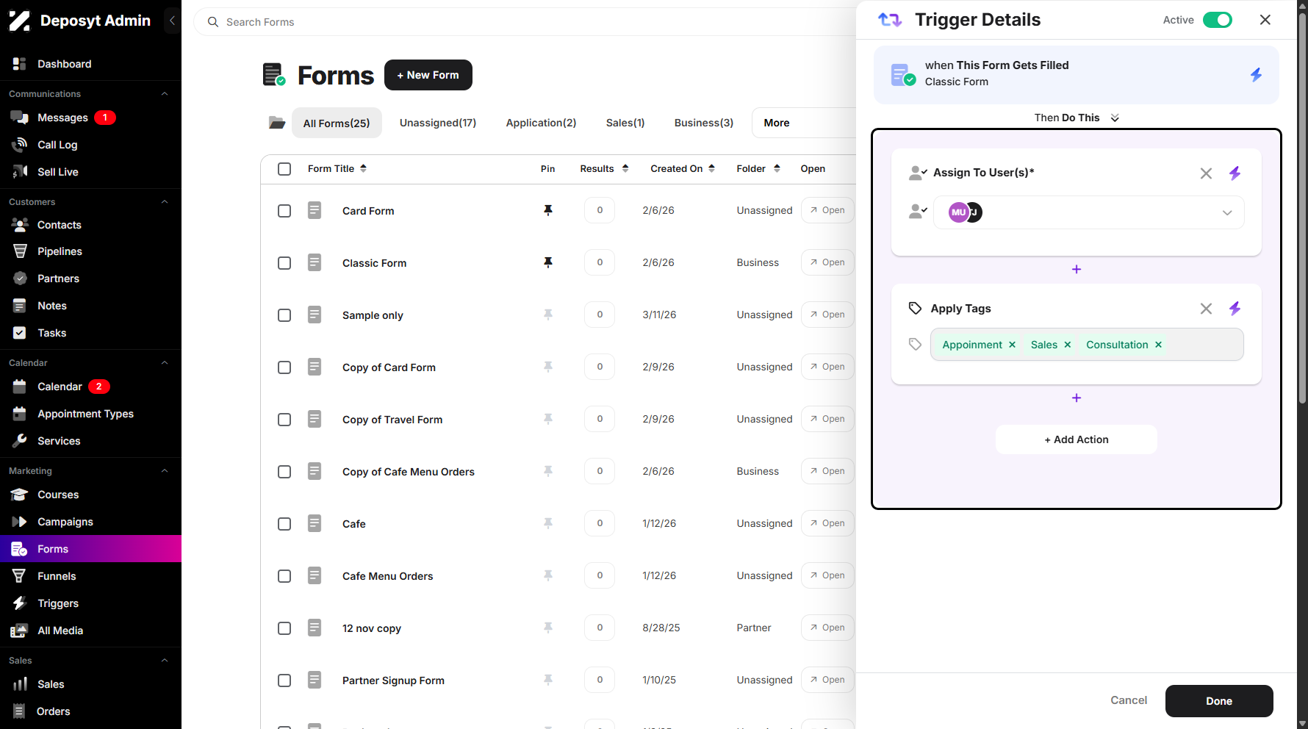Viewport: 1308px width, 729px height.
Task: Expand the assigned users dropdown
Action: pos(1226,213)
